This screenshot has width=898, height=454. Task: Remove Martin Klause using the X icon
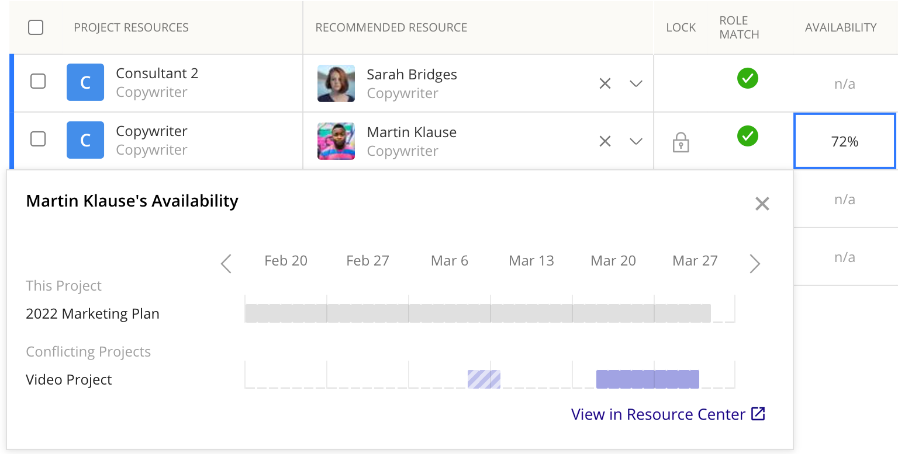click(605, 141)
